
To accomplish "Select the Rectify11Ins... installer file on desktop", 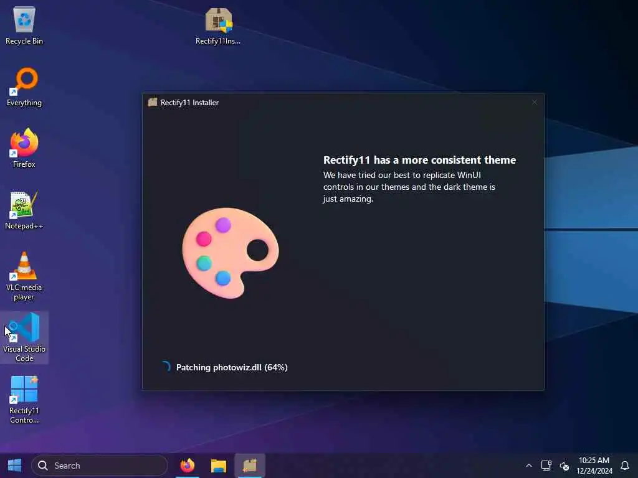I will click(x=218, y=25).
